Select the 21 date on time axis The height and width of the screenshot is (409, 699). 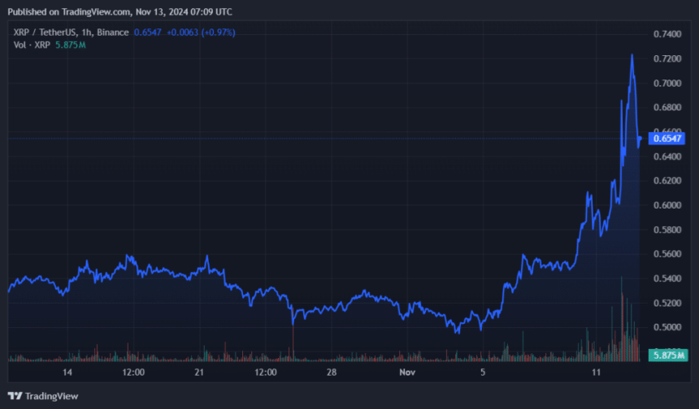tap(200, 372)
